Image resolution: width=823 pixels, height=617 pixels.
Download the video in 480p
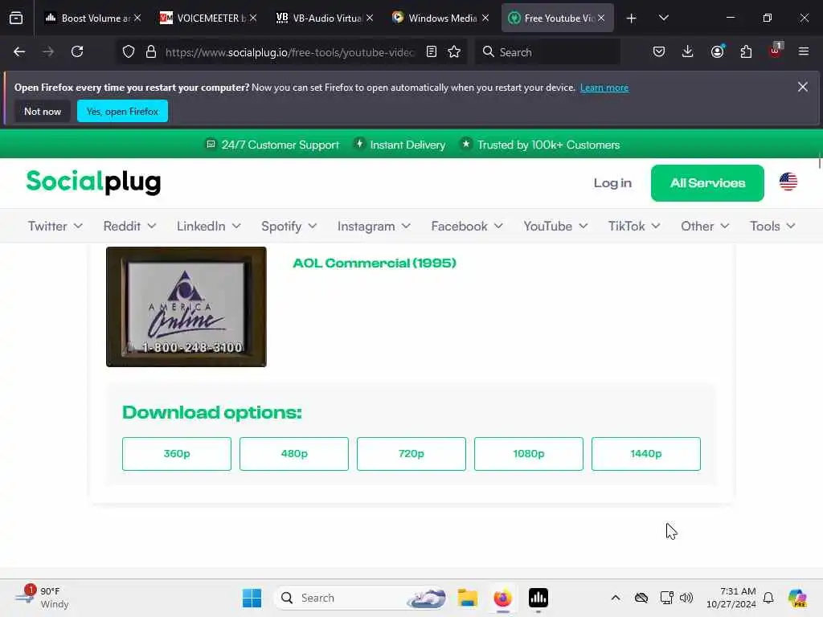(294, 453)
